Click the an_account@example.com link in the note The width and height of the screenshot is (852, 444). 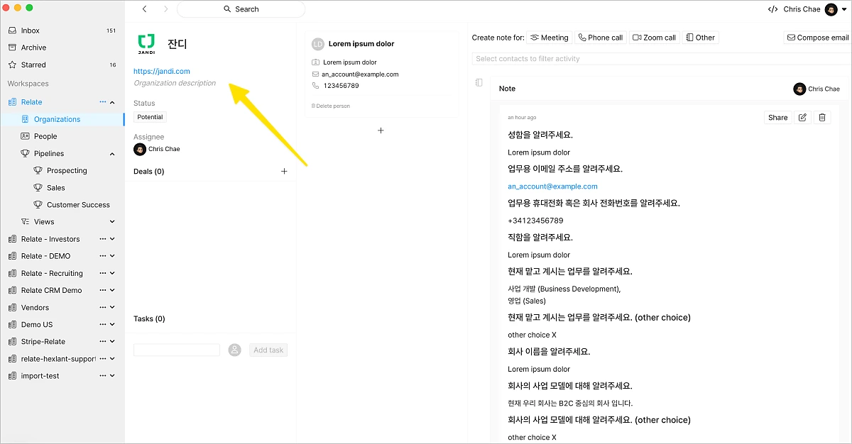click(x=552, y=187)
